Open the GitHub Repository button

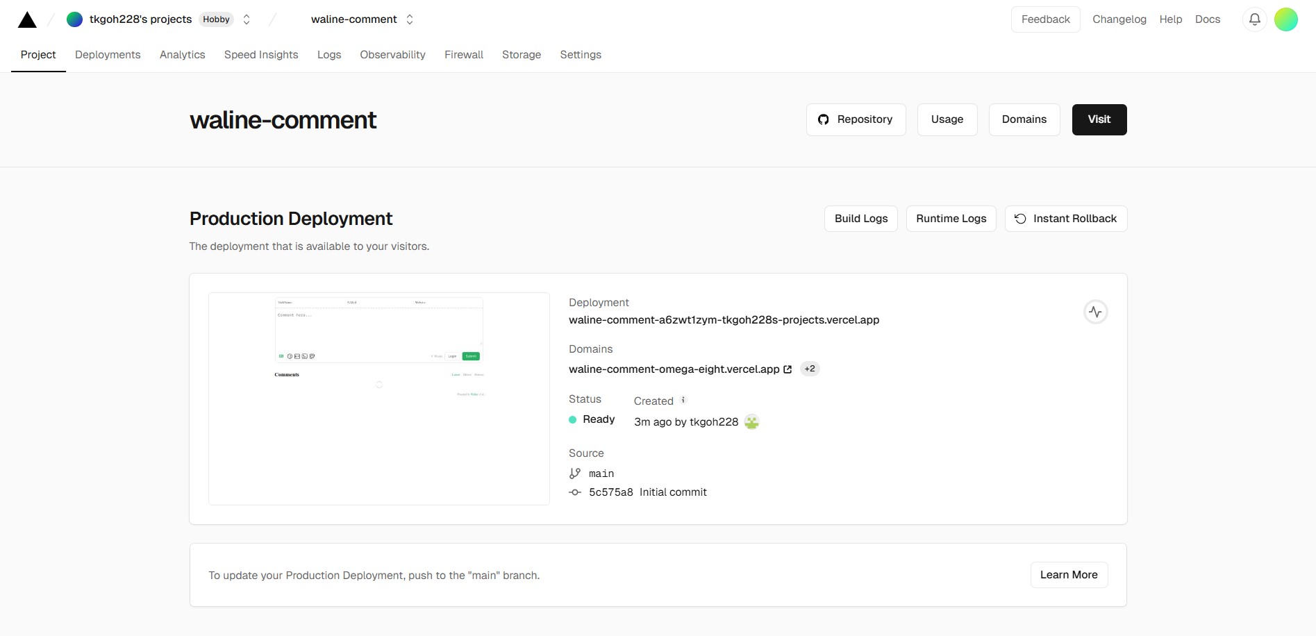[x=856, y=119]
